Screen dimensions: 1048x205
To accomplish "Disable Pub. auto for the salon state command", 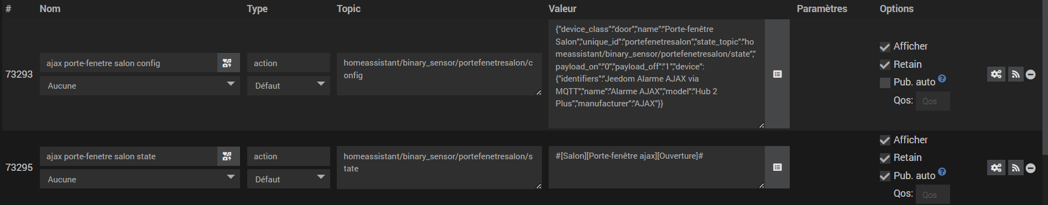I will [885, 176].
